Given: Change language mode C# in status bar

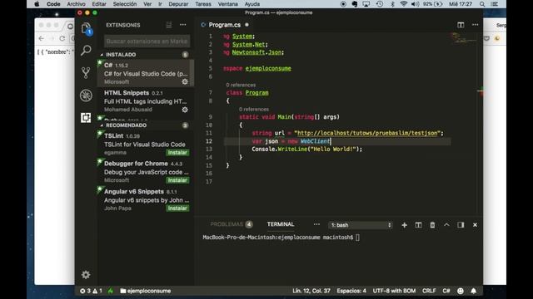Looking at the screenshot, I should click(446, 291).
